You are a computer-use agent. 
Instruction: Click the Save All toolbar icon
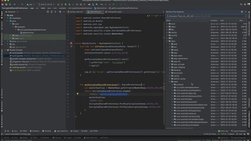pos(6,4)
